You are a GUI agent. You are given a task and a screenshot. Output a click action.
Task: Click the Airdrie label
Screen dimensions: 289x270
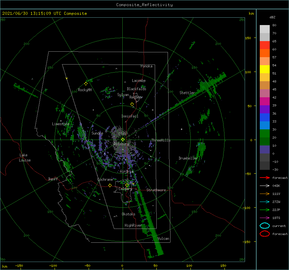click(x=127, y=171)
